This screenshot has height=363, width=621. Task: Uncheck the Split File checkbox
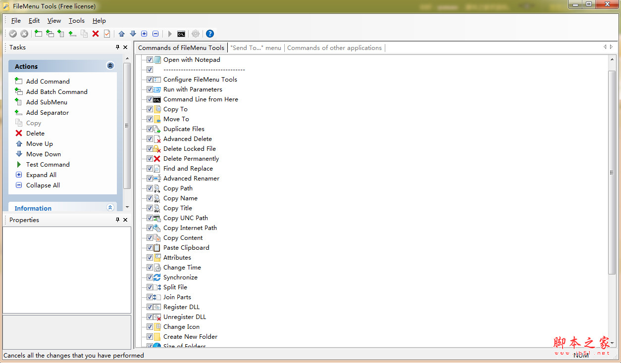tap(150, 287)
